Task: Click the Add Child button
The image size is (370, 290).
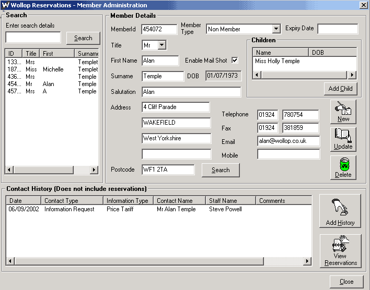Action: point(340,89)
